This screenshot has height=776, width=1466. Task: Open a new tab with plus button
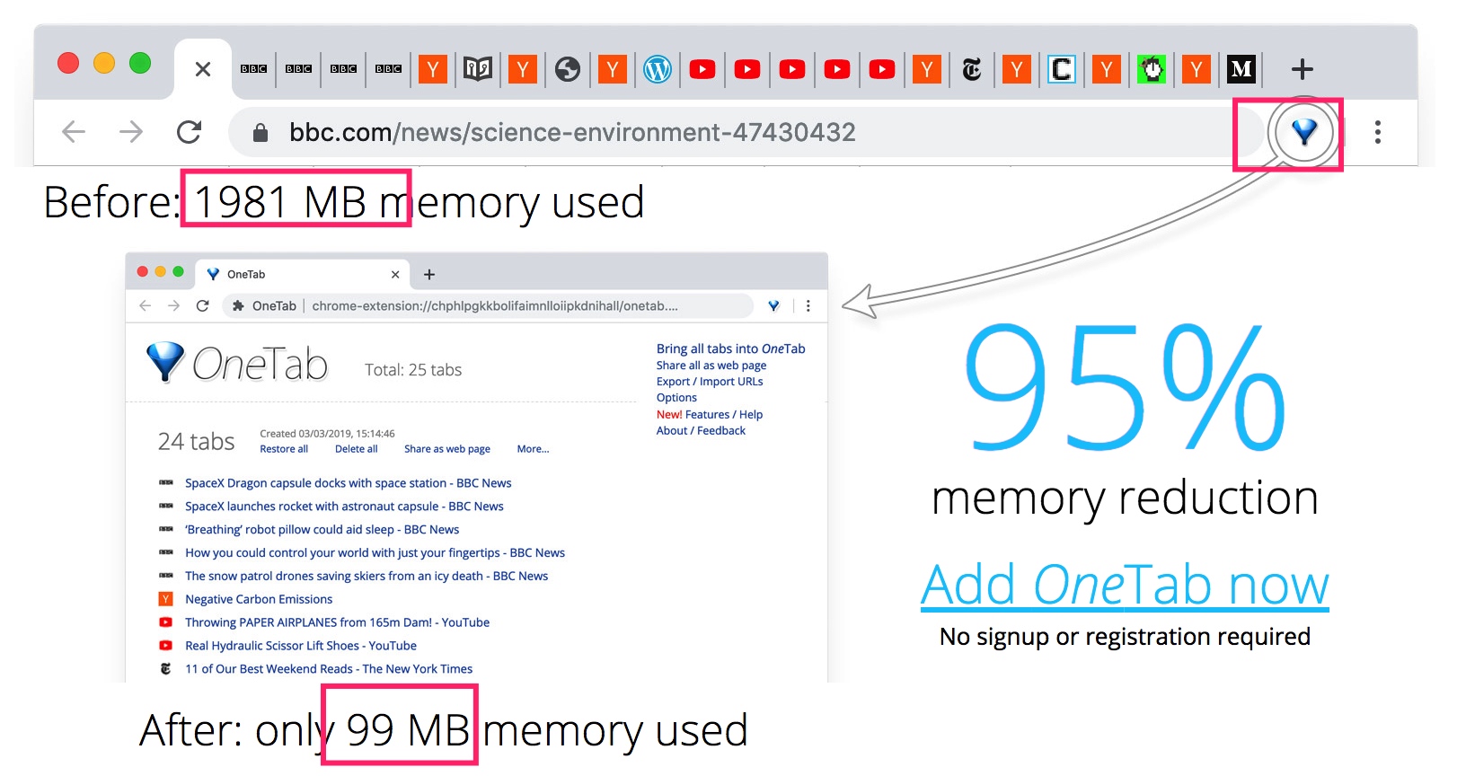(x=1302, y=69)
